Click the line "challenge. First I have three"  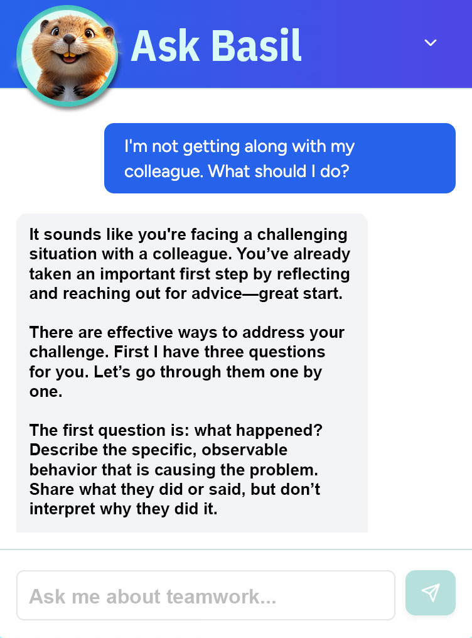(x=177, y=352)
